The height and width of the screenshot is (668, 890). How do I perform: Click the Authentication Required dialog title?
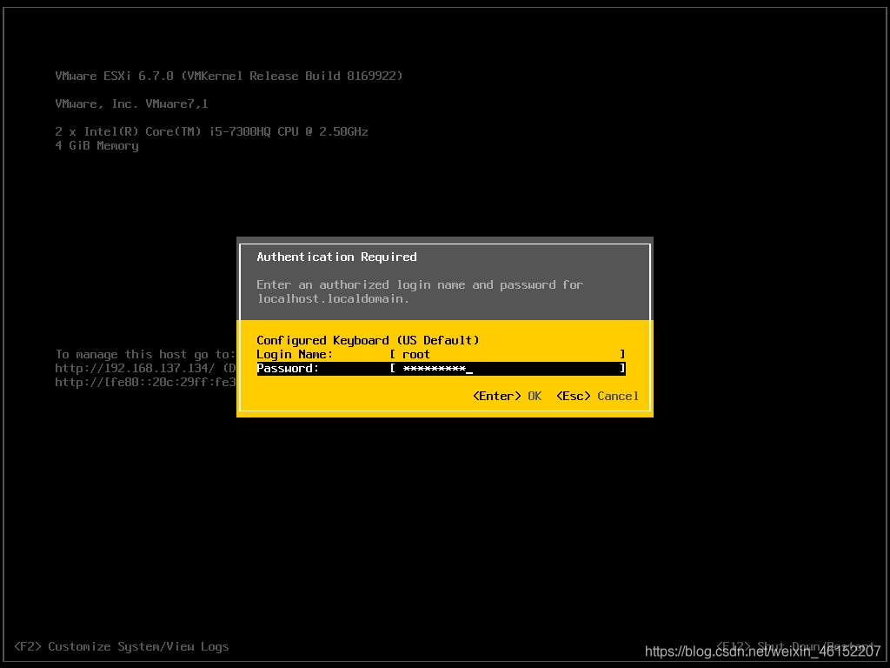(336, 257)
